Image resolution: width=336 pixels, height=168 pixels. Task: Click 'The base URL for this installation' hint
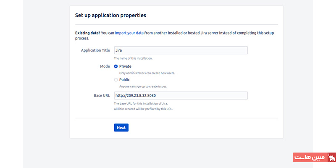pyautogui.click(x=141, y=103)
